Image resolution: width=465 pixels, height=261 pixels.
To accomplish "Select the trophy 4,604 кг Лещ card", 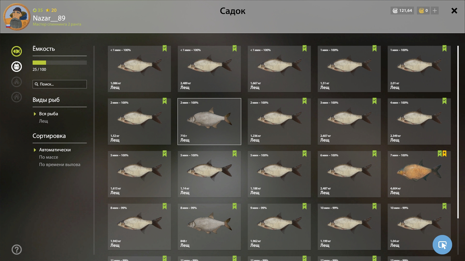I will [419, 174].
